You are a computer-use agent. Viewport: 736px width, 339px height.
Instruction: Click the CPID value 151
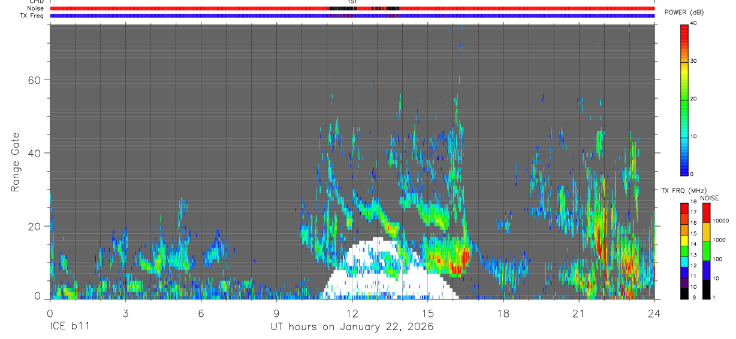coord(352,2)
